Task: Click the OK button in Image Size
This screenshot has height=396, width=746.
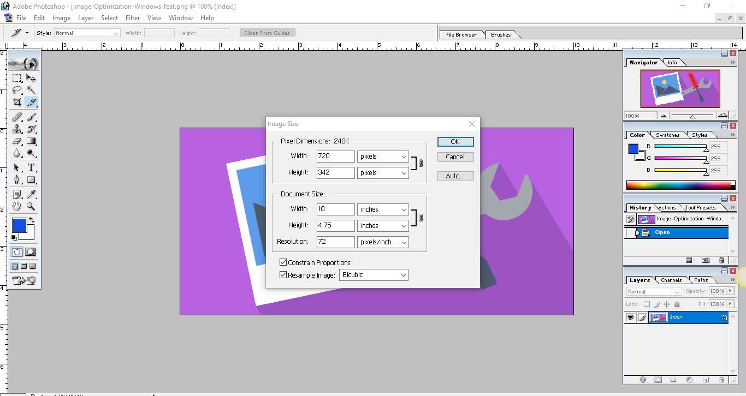Action: tap(455, 141)
